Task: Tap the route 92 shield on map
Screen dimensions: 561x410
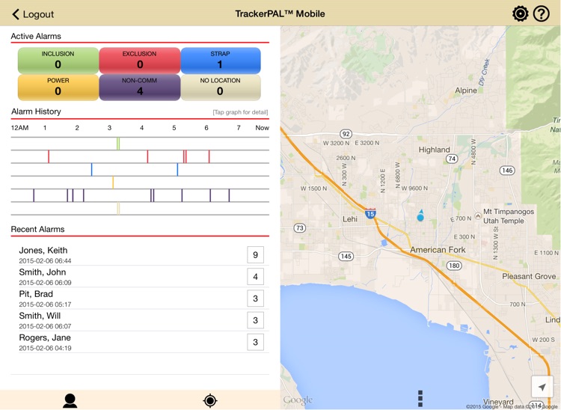Action: [x=346, y=134]
